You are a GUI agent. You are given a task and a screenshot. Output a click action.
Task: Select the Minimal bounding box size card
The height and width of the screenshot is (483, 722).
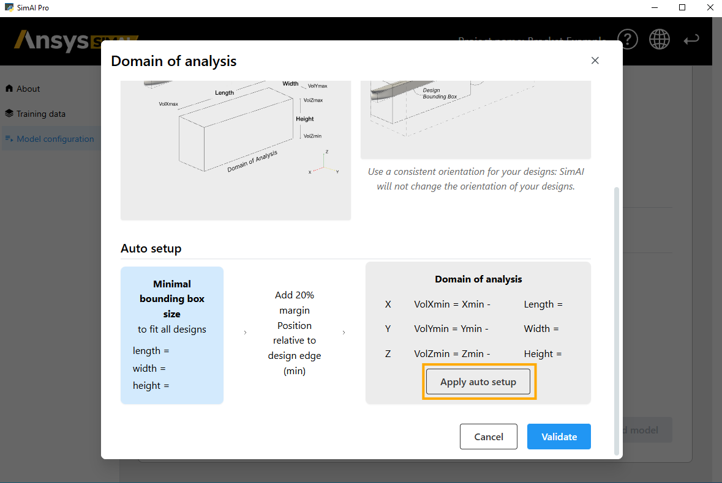coord(172,335)
